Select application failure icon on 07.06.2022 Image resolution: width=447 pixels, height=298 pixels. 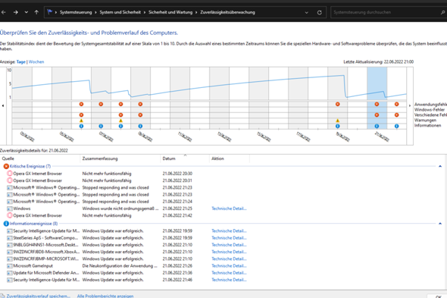point(101,104)
